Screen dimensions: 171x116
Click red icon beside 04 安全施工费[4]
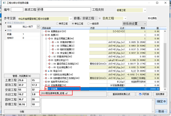(x=53, y=53)
